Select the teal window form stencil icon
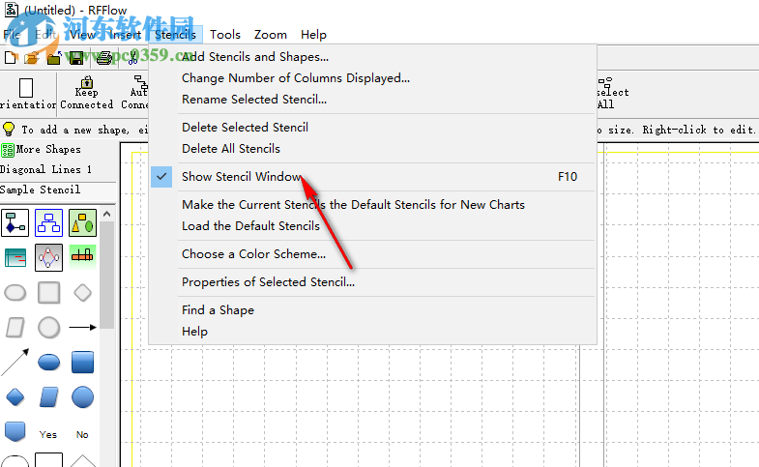The image size is (759, 467). click(x=15, y=257)
